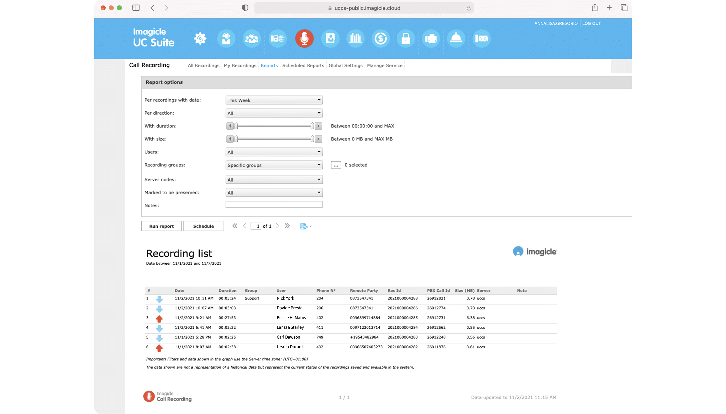Screen dimensions: 726x414
Task: Open Recording groups Specific groups dropdown
Action: click(274, 165)
